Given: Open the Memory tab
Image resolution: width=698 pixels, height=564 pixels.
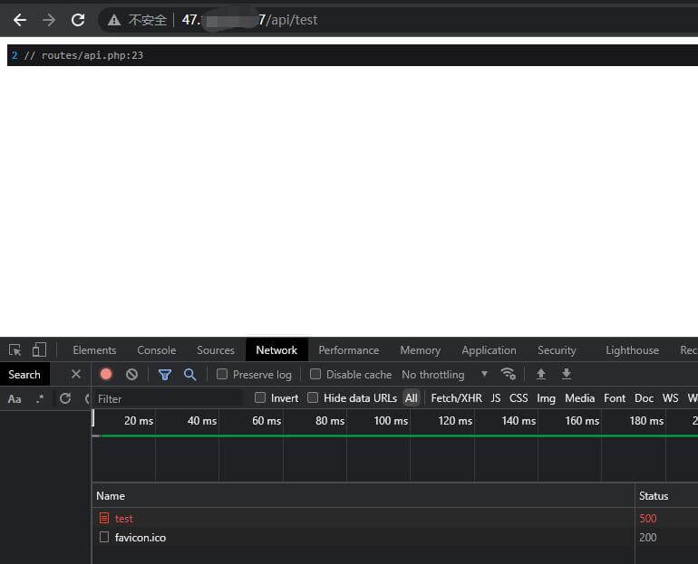Looking at the screenshot, I should (421, 350).
